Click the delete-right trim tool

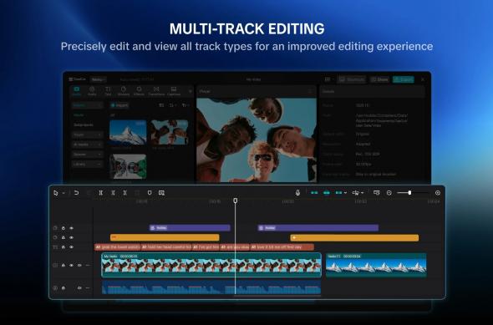point(125,193)
